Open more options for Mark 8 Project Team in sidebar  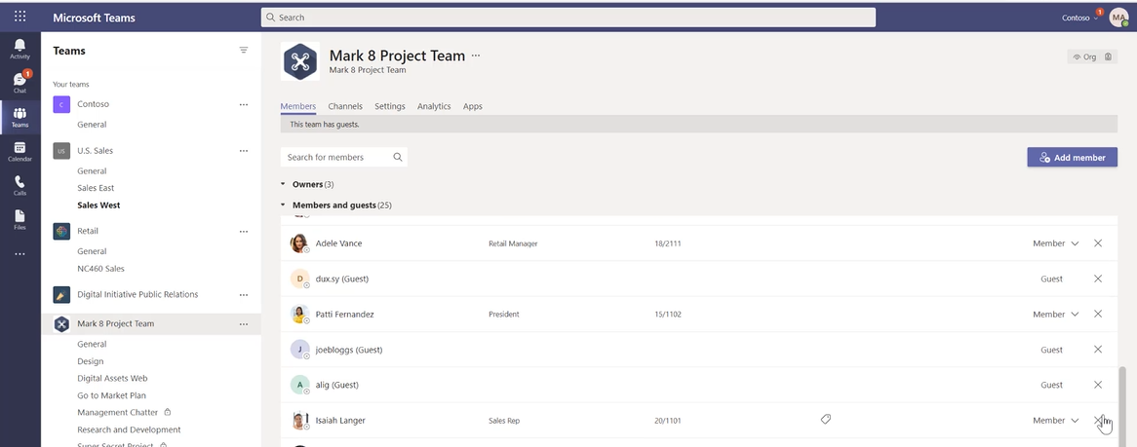244,324
